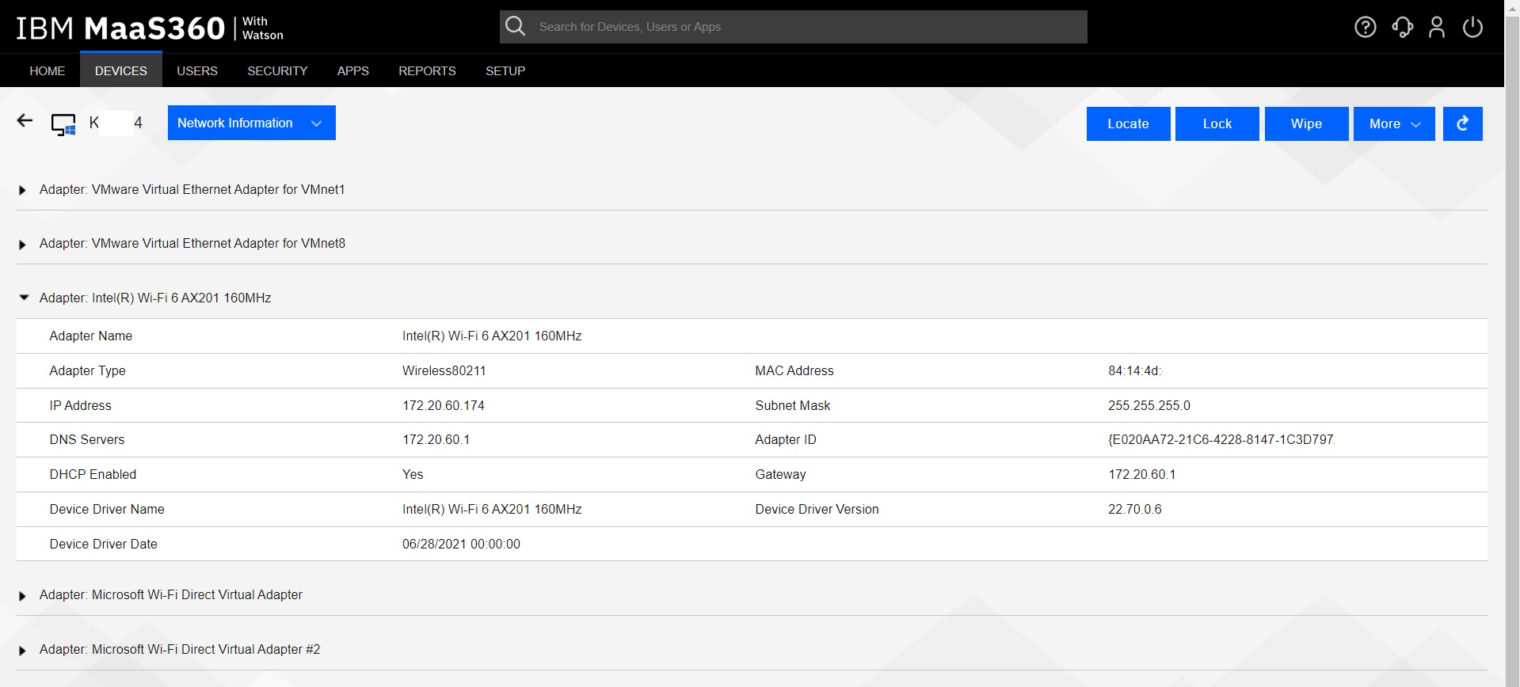Click the Adapter Type label

point(87,370)
